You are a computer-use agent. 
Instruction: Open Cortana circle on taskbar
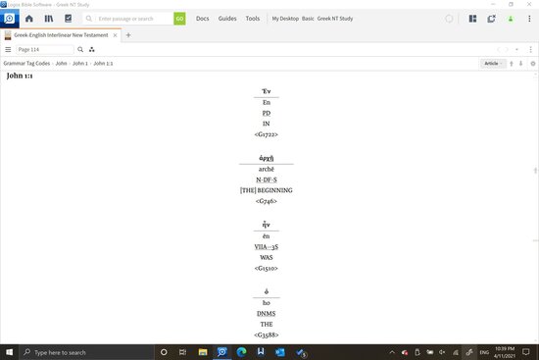coord(164,352)
